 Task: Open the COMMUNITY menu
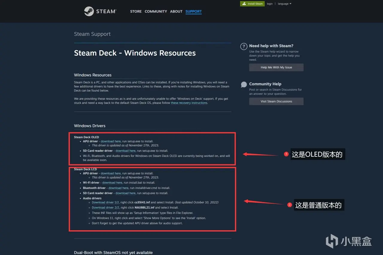click(156, 11)
